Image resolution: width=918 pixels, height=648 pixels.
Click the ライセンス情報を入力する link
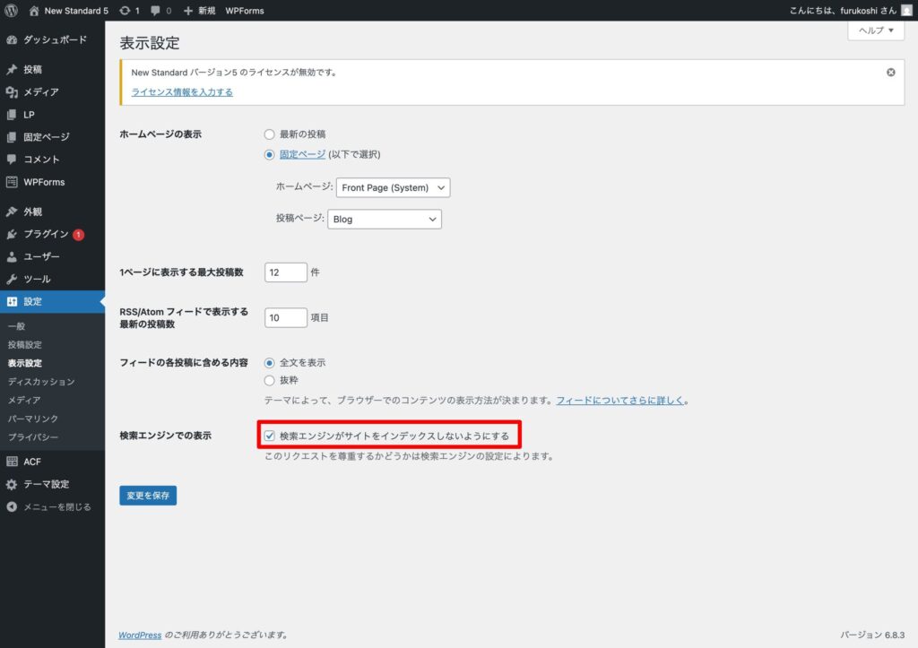point(182,92)
